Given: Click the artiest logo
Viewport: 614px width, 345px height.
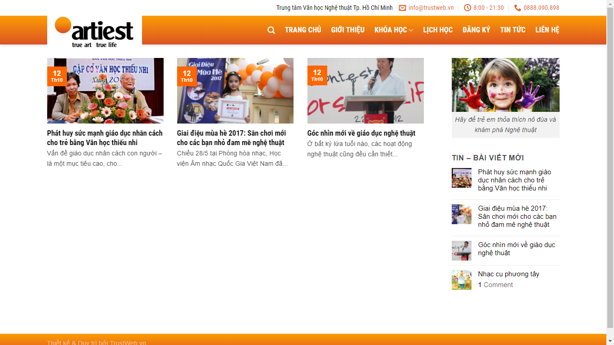Looking at the screenshot, I should [94, 31].
